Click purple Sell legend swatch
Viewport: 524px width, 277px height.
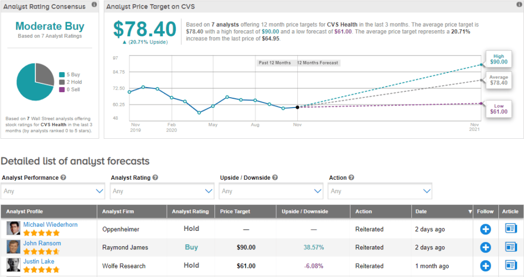pyautogui.click(x=62, y=89)
